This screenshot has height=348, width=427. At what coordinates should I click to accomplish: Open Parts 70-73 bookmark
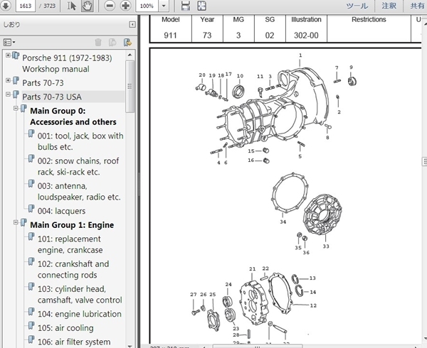(43, 83)
